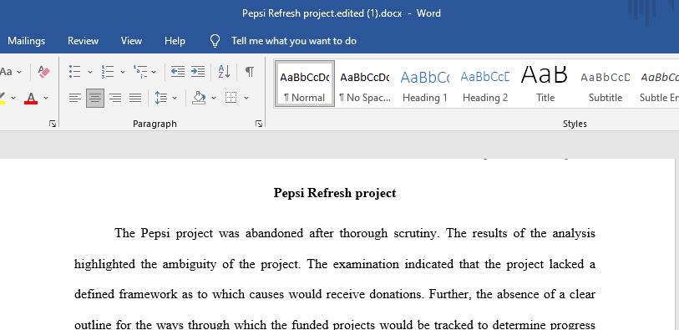Viewport: 679px width, 330px height.
Task: Click the word 'tracked' in the document
Action: (x=454, y=325)
